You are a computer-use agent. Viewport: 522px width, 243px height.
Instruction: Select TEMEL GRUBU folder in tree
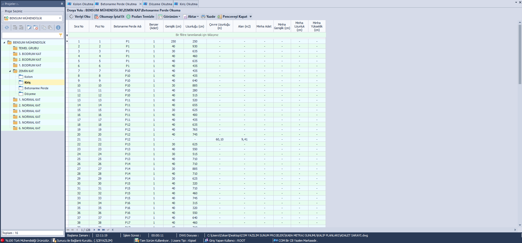pos(29,48)
